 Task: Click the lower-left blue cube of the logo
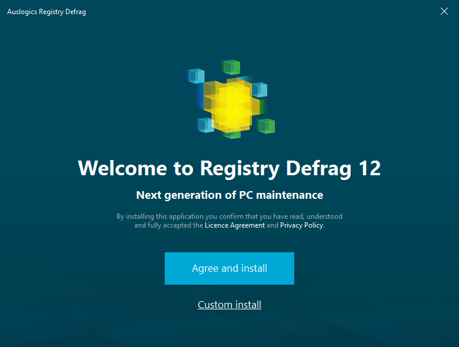(x=206, y=125)
